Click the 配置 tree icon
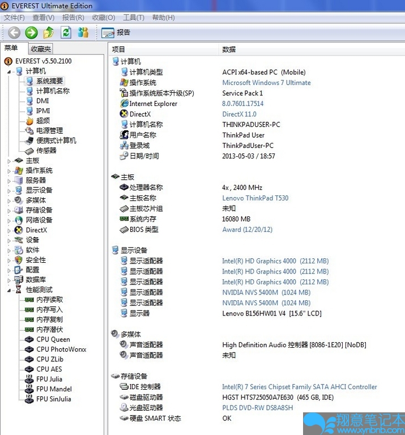The height and width of the screenshot is (435, 405). [x=19, y=270]
